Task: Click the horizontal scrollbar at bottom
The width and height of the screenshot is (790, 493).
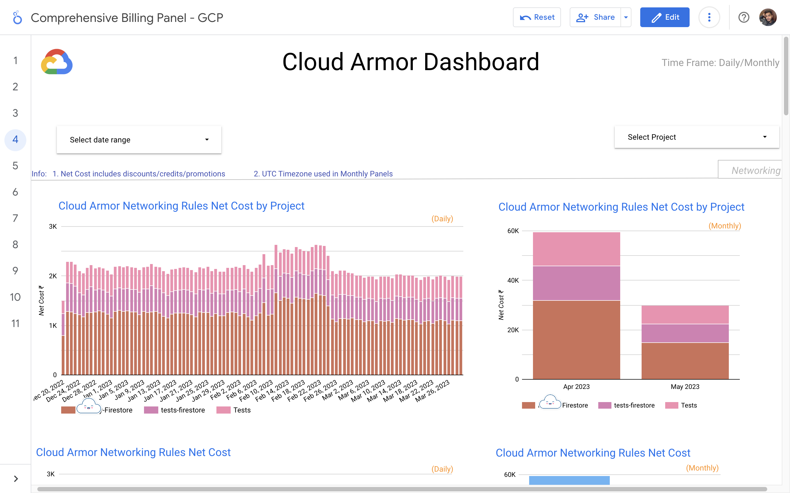Action: point(402,489)
